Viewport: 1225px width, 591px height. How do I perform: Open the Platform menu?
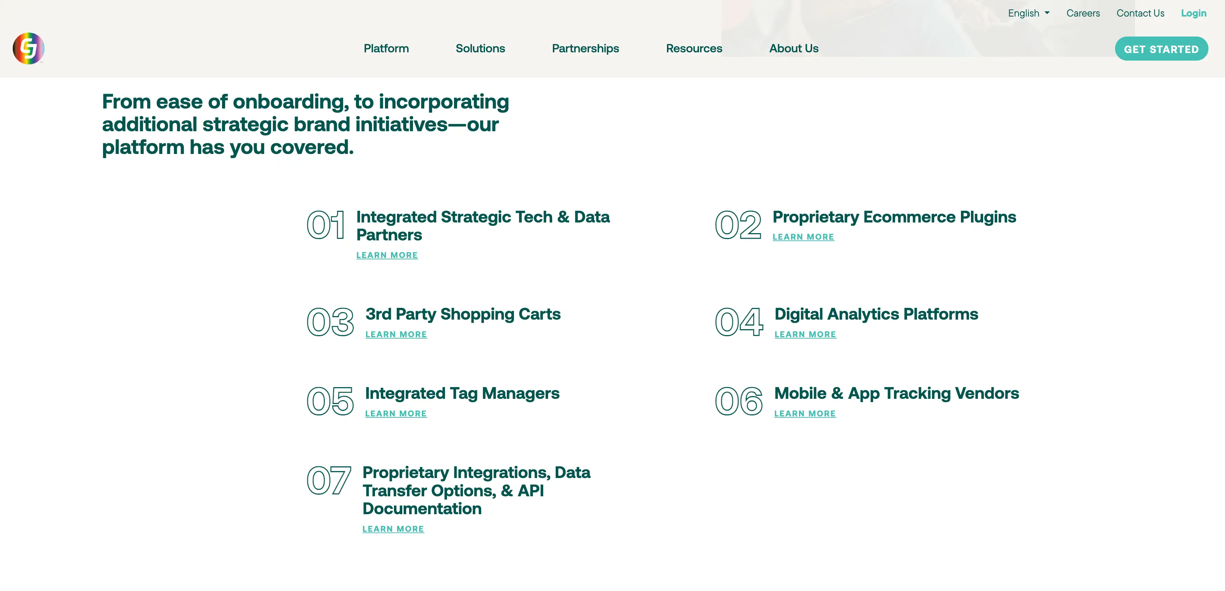coord(386,49)
